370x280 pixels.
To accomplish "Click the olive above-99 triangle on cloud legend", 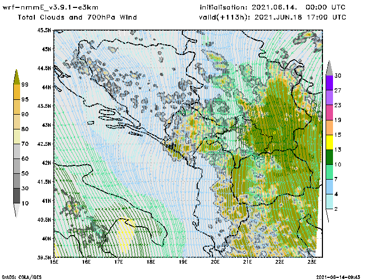I will click(x=16, y=78).
